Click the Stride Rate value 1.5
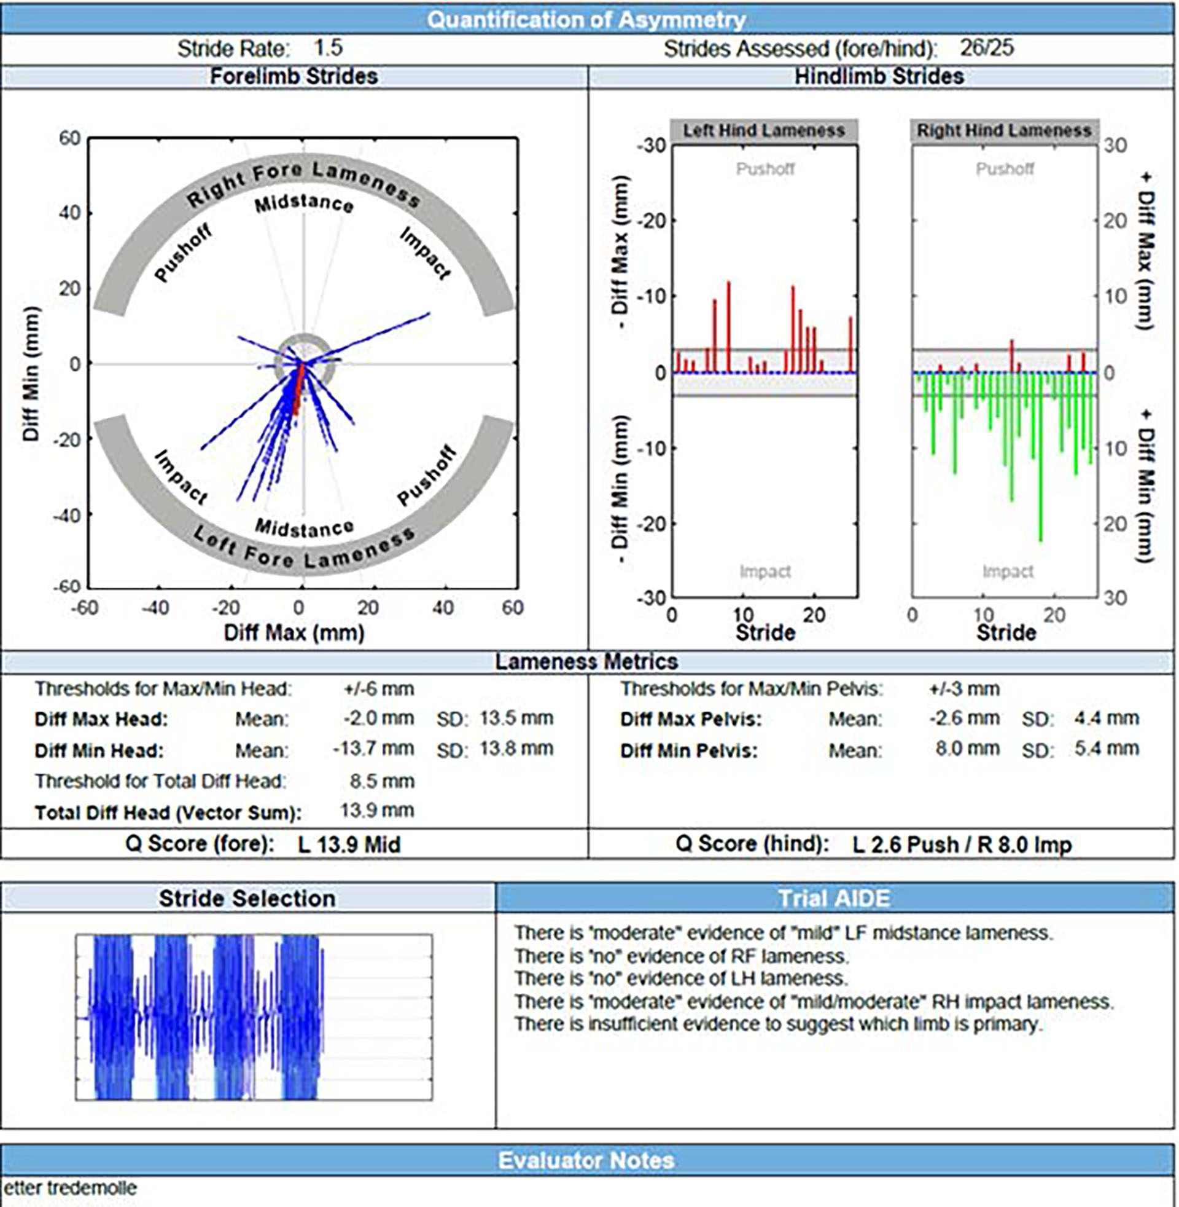Screen dimensions: 1179x1207 pyautogui.click(x=327, y=48)
